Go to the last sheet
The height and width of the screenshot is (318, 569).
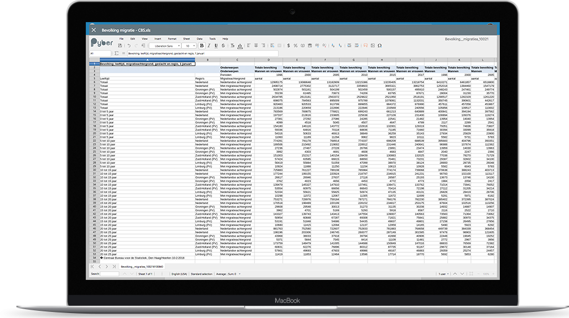pos(114,267)
